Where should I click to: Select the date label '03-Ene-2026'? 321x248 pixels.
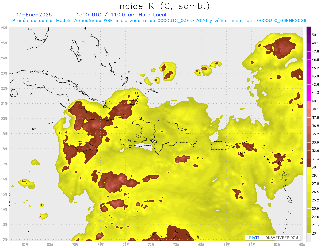point(34,15)
